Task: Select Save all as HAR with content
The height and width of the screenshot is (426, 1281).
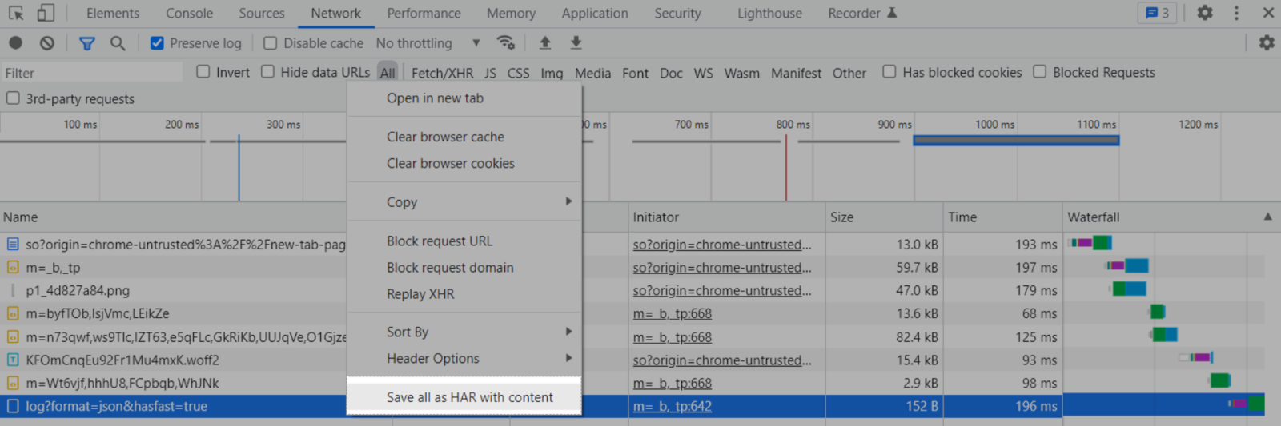Action: point(469,397)
